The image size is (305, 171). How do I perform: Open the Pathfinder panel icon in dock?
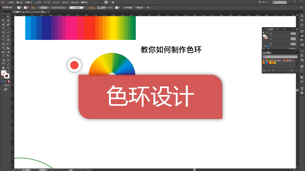(x=302, y=60)
